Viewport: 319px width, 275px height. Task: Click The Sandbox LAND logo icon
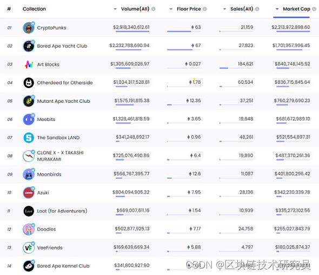tap(29, 138)
